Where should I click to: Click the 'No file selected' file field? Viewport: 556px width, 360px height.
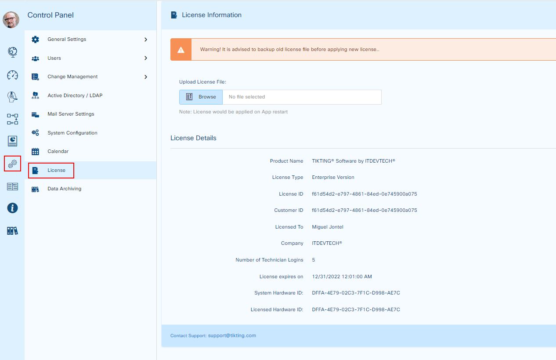(x=301, y=97)
